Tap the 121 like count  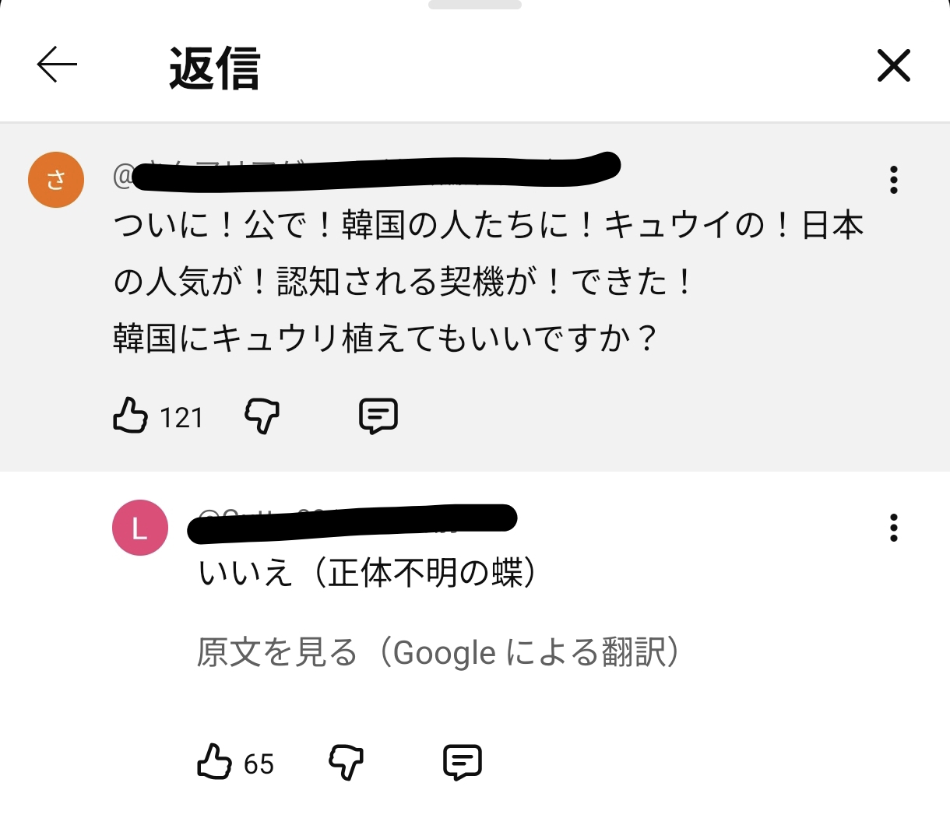181,418
